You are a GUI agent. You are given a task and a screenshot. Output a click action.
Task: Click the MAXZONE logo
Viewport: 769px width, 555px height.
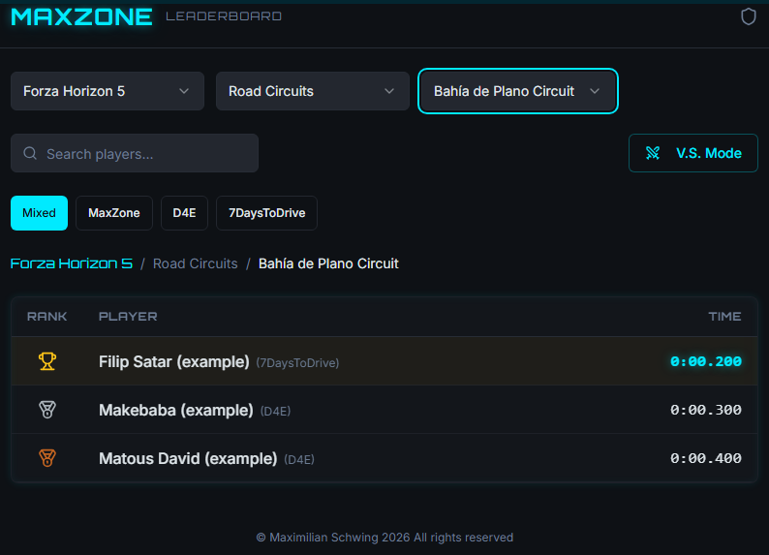[81, 16]
